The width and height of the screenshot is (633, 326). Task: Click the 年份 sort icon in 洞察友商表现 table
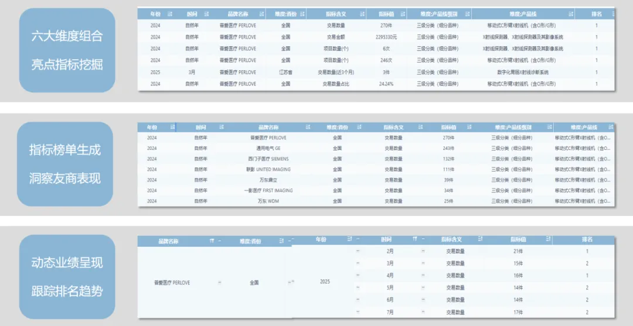[x=172, y=127]
